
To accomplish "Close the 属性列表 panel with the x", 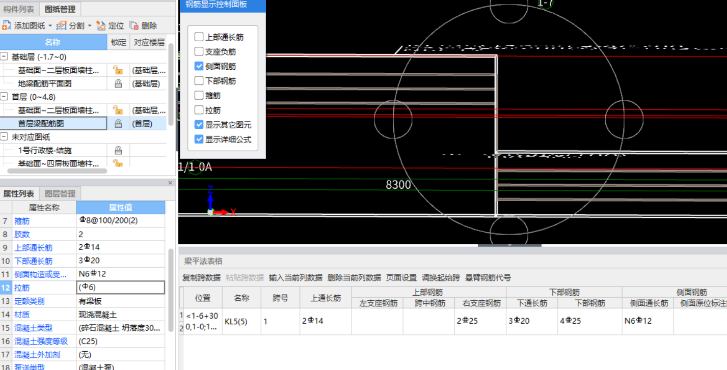I will (170, 183).
